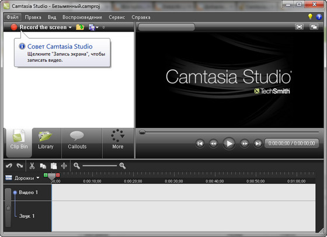Open the Справка menu

click(x=141, y=17)
